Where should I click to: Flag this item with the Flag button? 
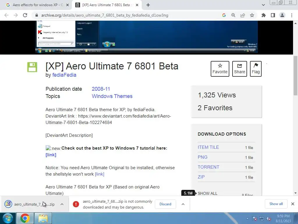click(256, 69)
